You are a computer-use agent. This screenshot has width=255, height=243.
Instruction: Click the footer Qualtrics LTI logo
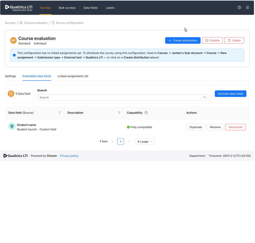[15, 156]
